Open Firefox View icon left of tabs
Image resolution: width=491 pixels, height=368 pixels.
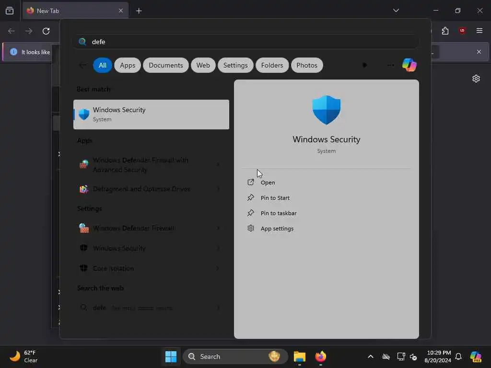coord(10,11)
